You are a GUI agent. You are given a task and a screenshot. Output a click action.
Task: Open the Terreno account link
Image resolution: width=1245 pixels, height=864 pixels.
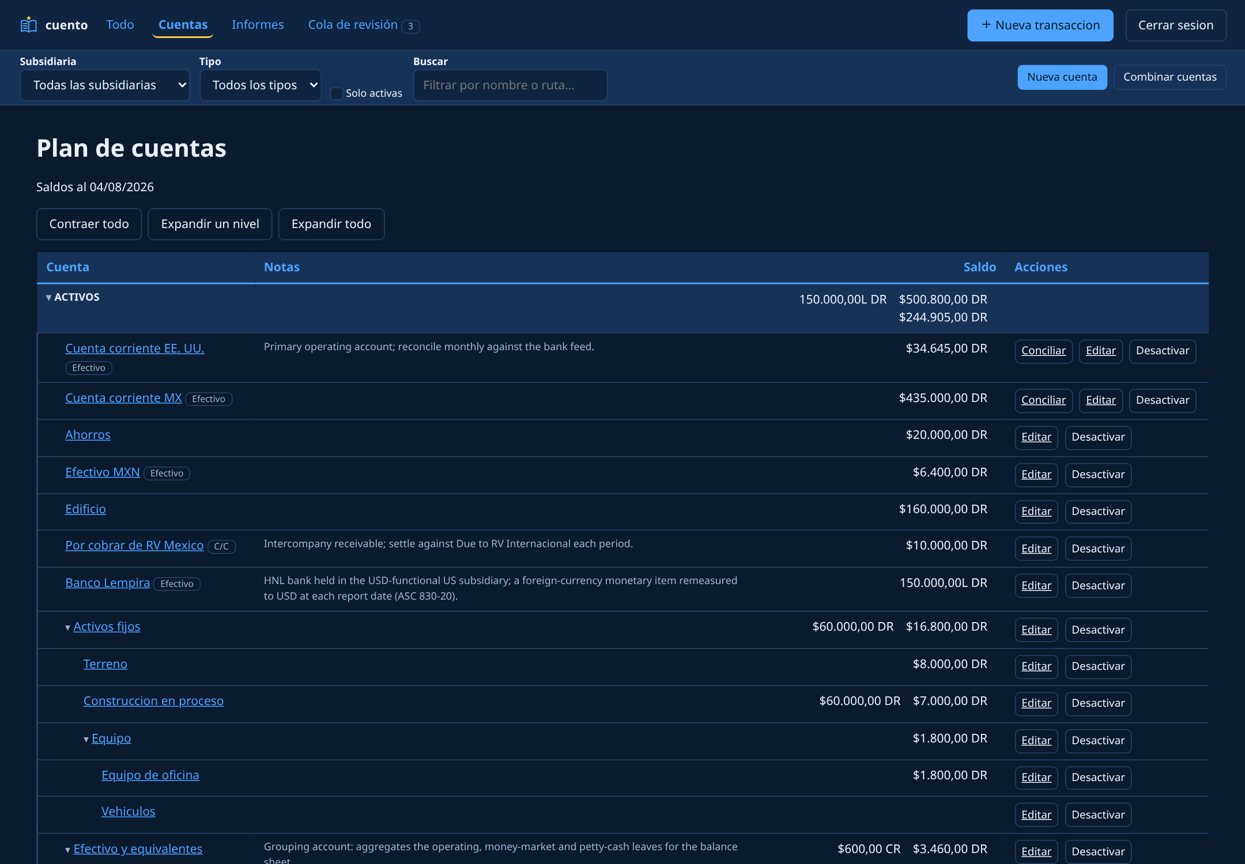pos(105,664)
